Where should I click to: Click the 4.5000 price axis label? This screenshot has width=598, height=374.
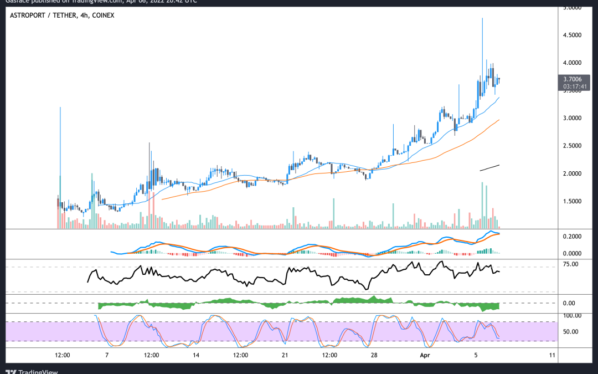pyautogui.click(x=572, y=35)
